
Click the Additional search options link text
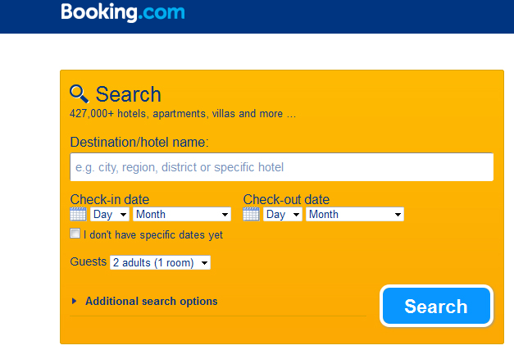point(152,301)
